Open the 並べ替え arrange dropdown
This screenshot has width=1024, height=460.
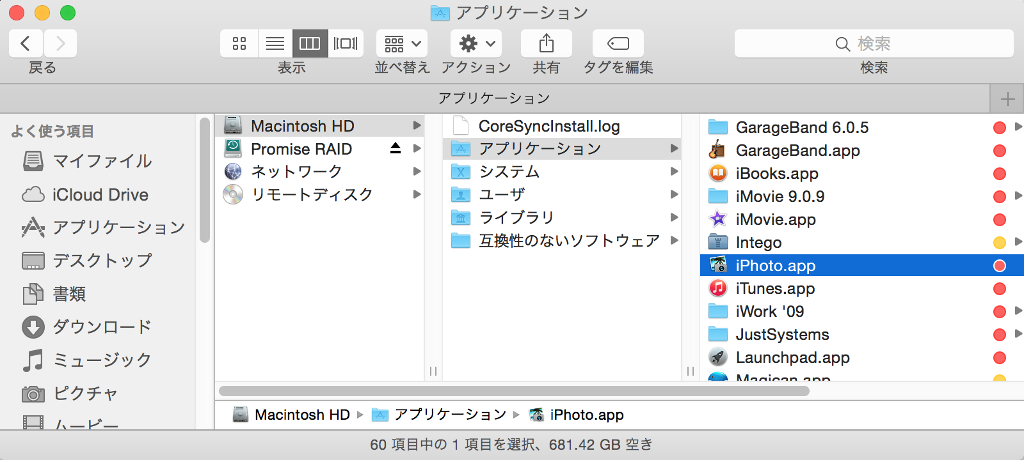click(x=402, y=43)
